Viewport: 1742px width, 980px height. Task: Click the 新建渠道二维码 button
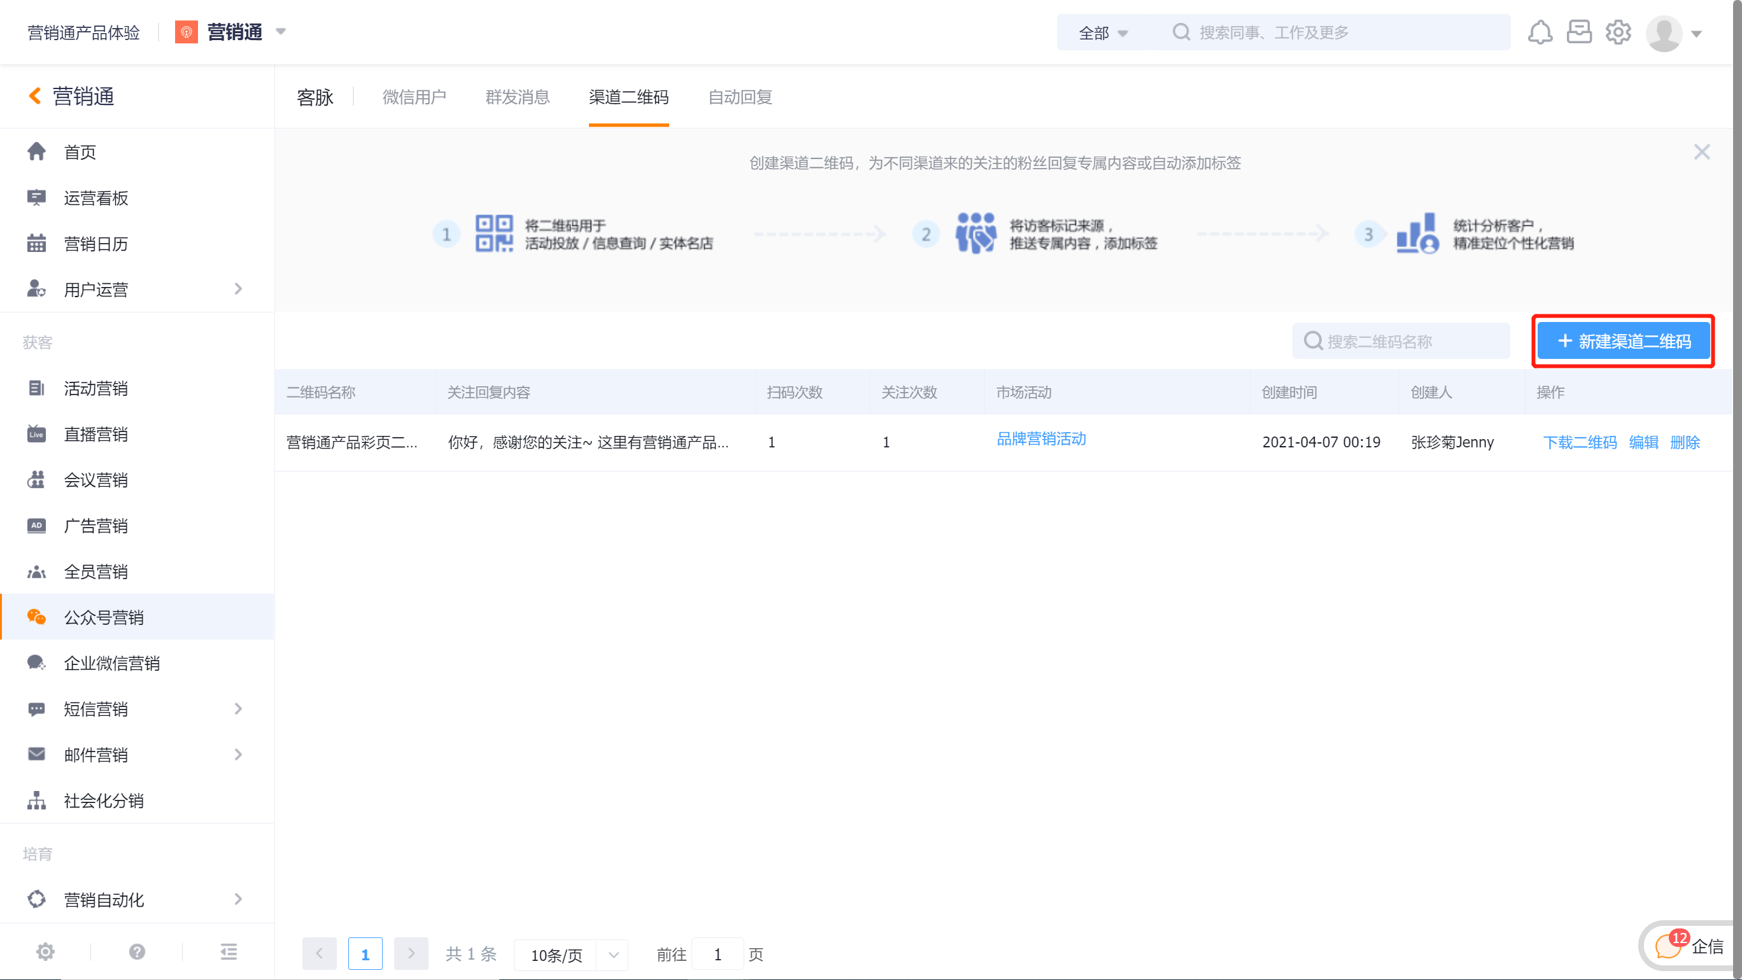[x=1624, y=341]
